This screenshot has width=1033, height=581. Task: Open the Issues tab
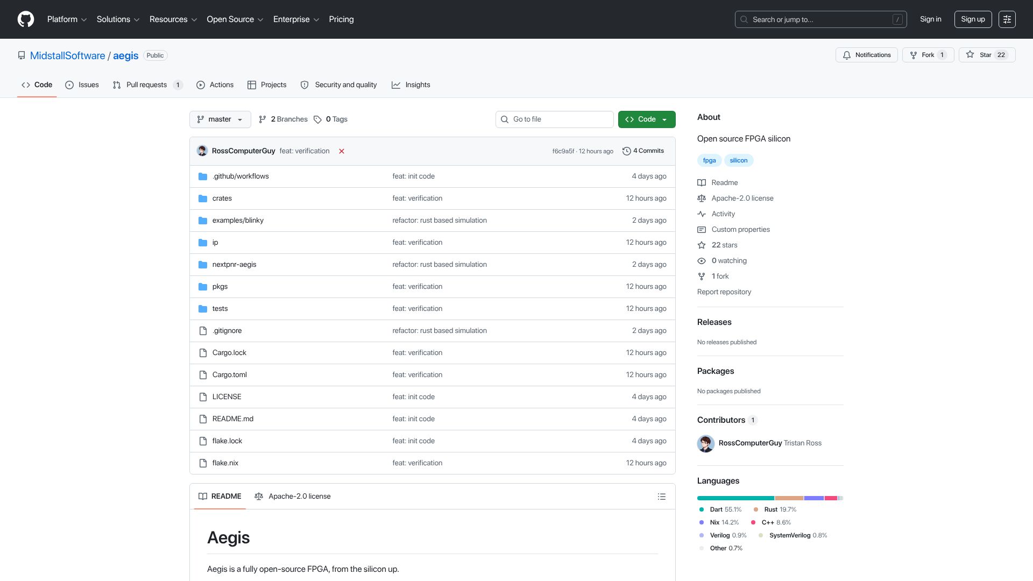point(82,85)
